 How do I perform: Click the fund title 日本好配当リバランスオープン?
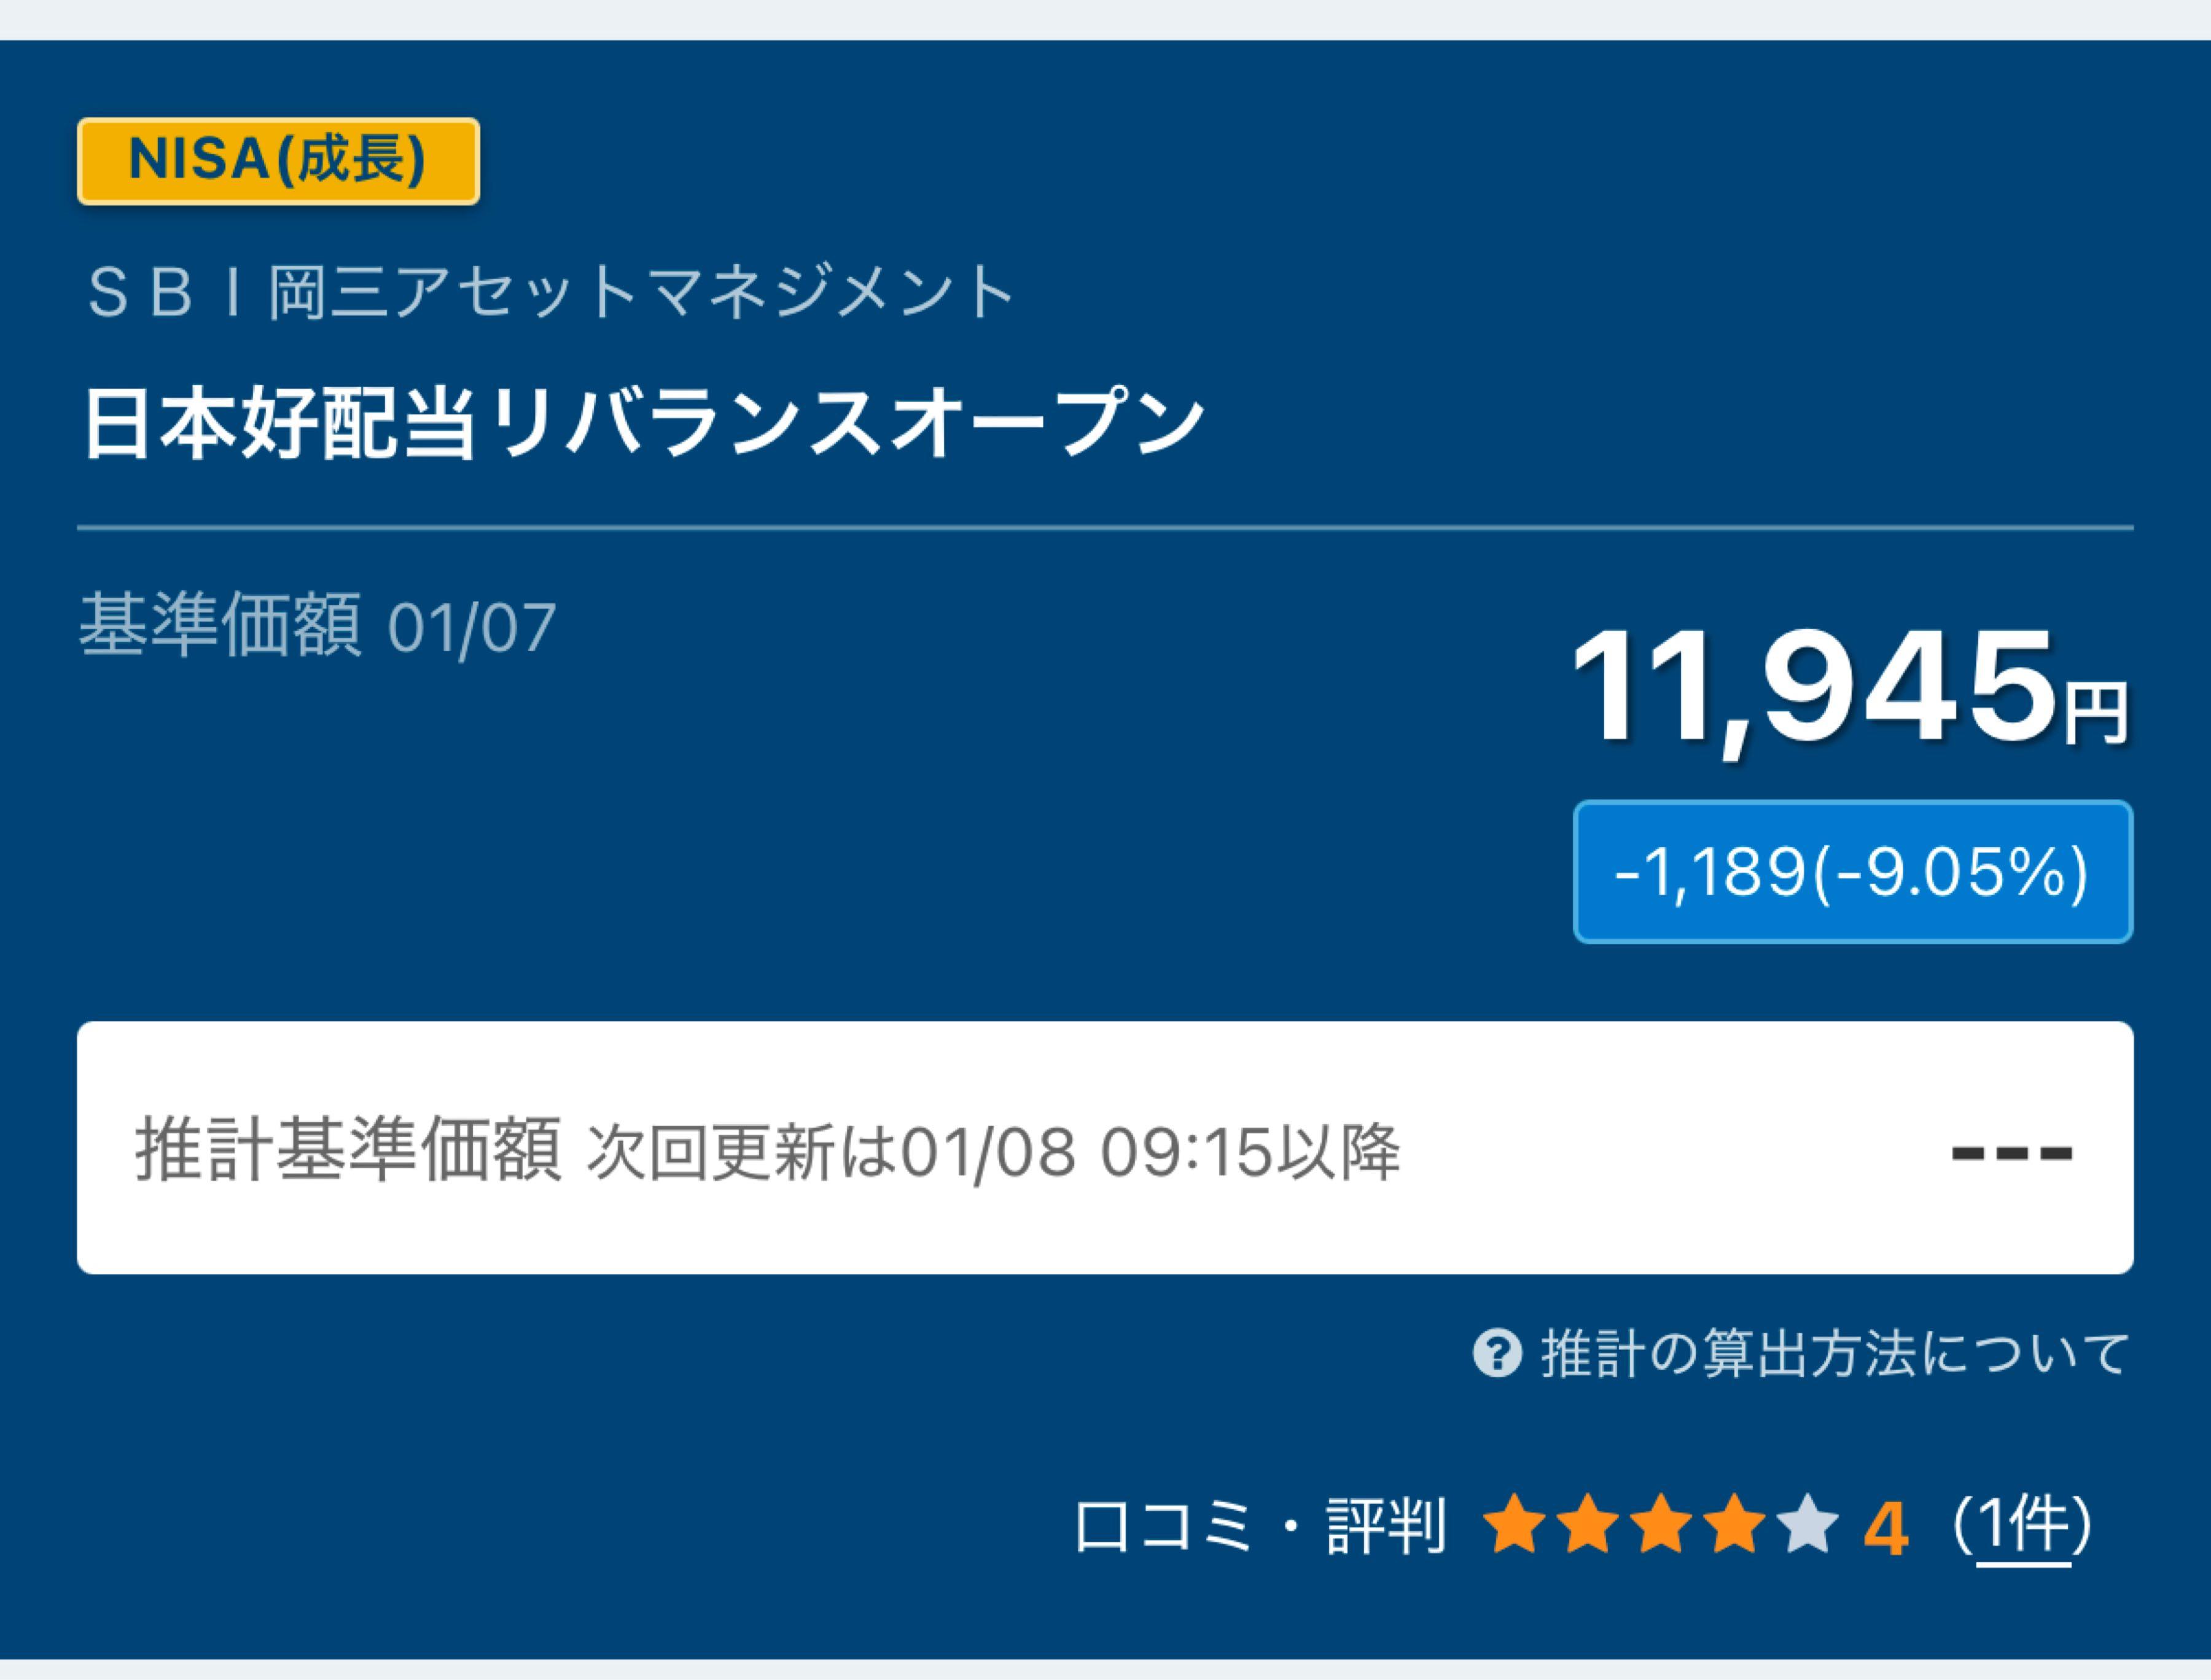[x=643, y=424]
